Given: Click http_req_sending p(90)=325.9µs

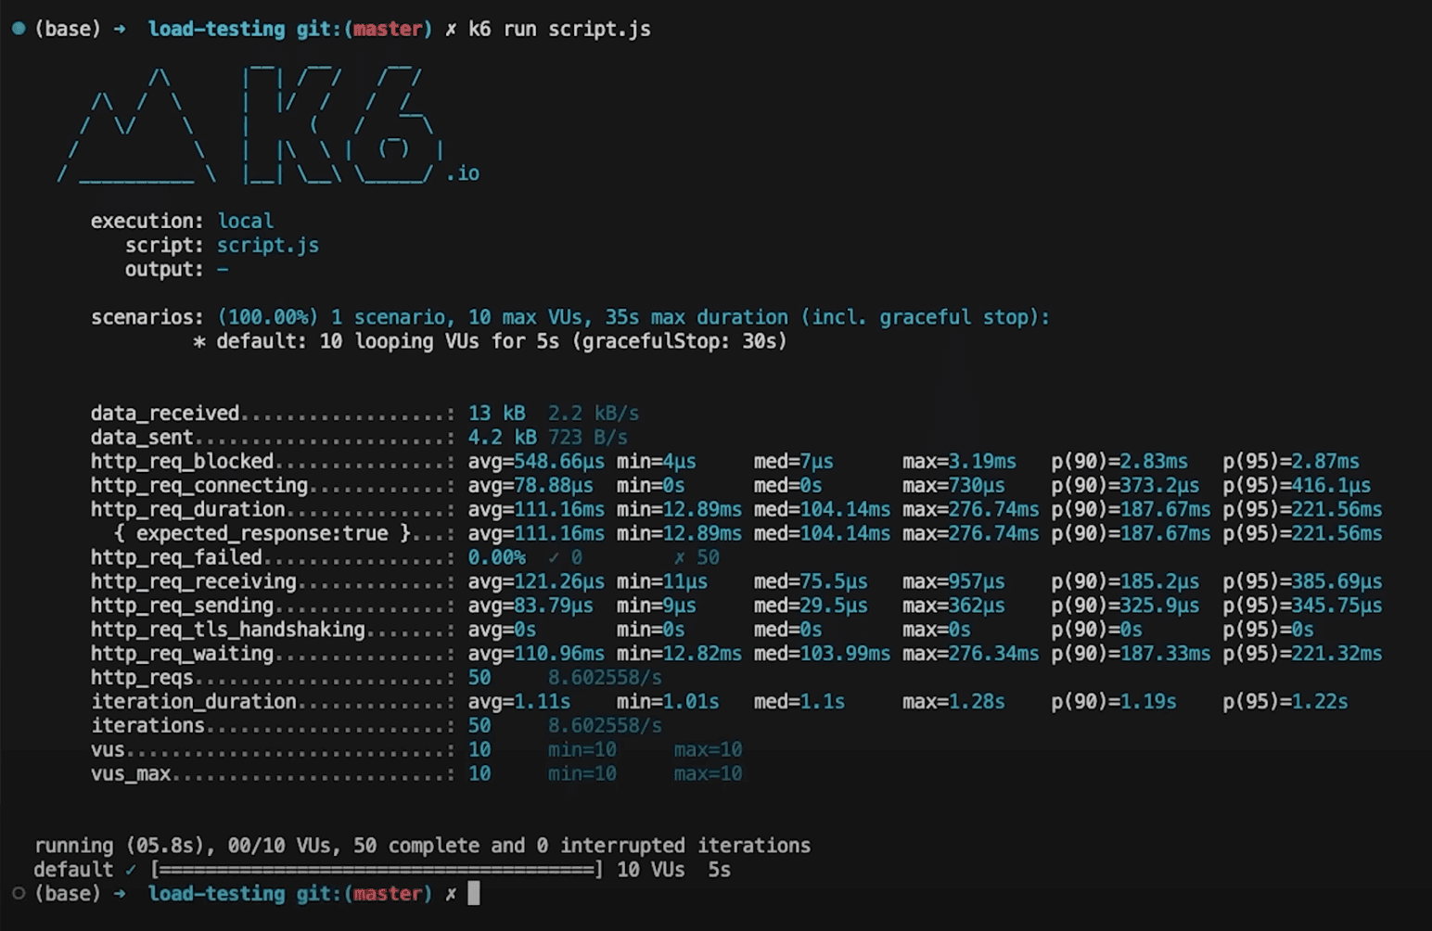Looking at the screenshot, I should pyautogui.click(x=1125, y=606).
